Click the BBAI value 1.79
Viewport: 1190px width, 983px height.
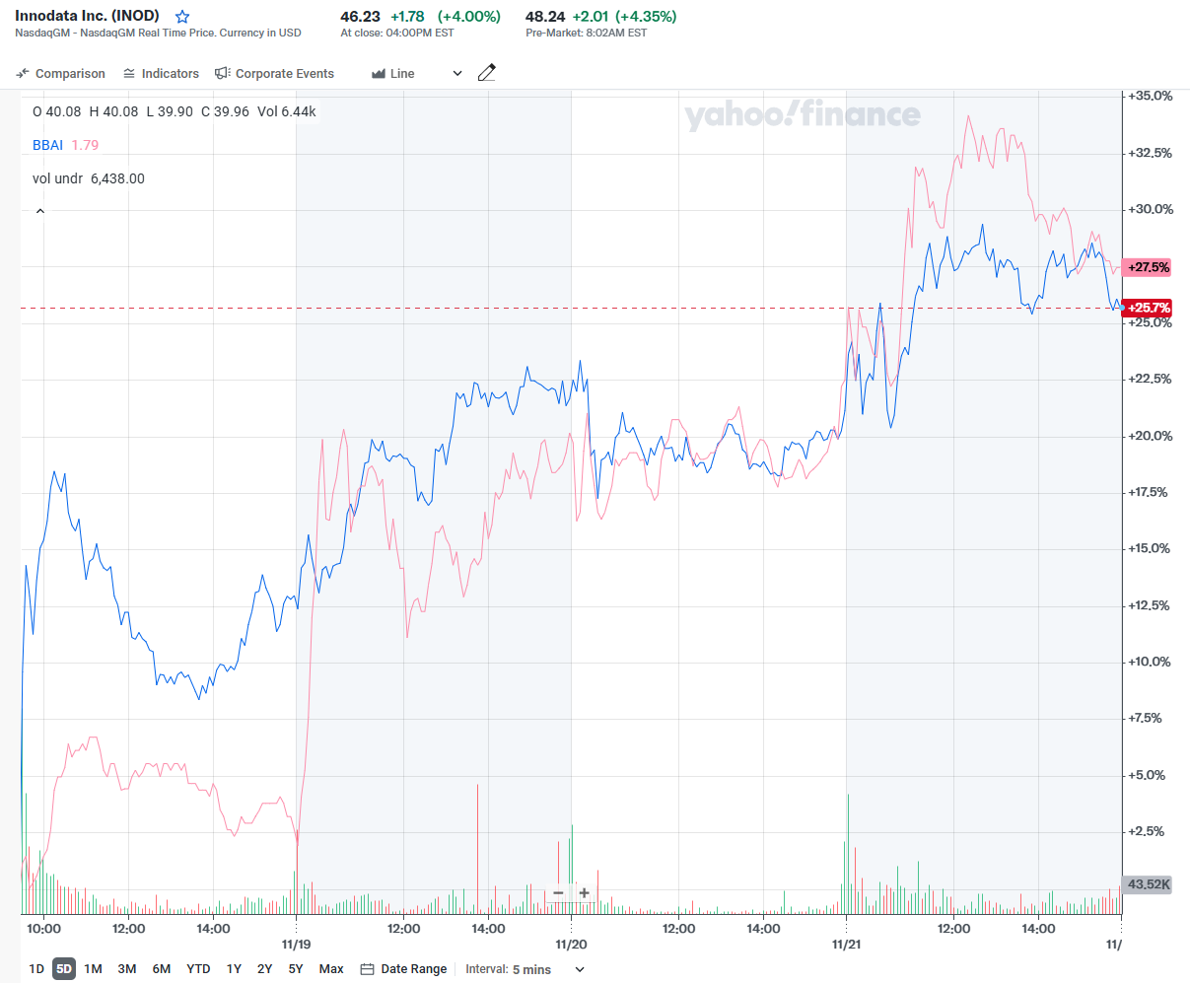click(85, 145)
